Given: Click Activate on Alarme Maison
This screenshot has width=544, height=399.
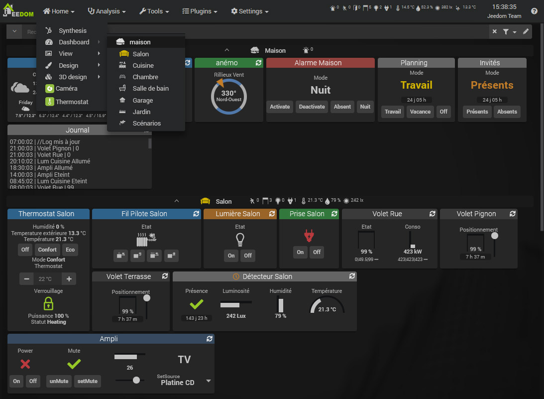Looking at the screenshot, I should (x=280, y=107).
